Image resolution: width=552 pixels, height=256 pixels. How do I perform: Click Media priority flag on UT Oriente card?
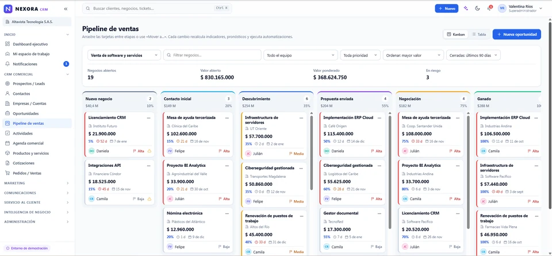(x=297, y=154)
